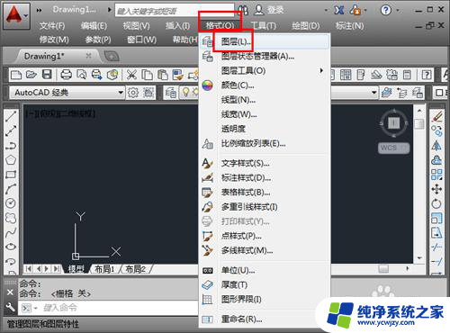Select the Line draw tool
Image resolution: width=450 pixels, height=333 pixels.
11,116
